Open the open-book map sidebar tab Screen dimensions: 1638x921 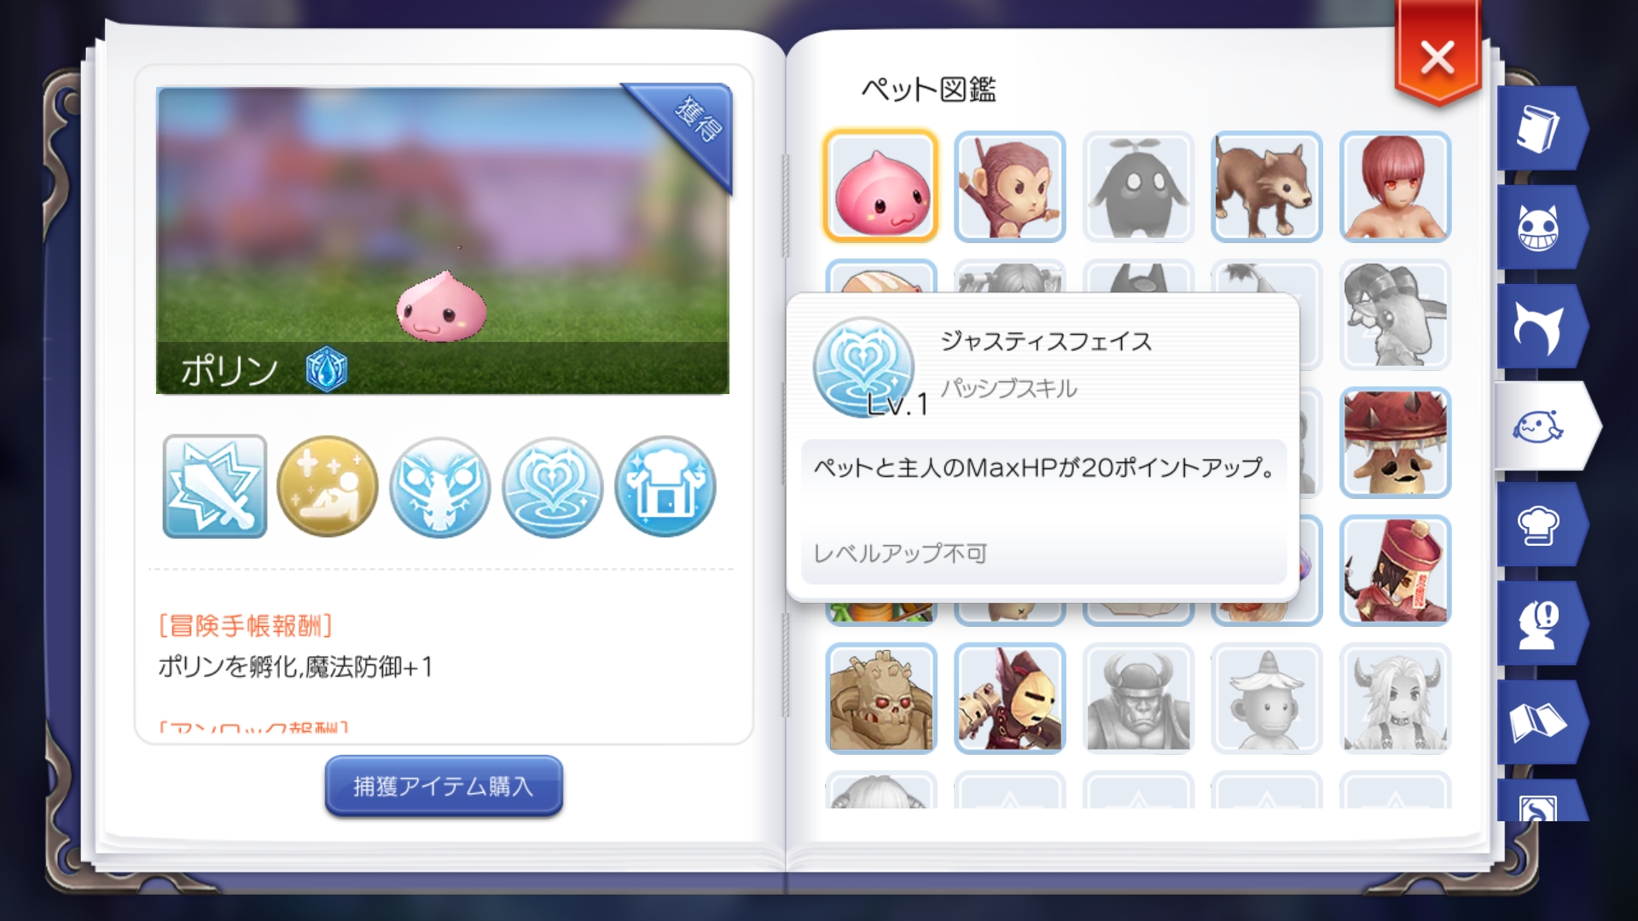[x=1540, y=722]
